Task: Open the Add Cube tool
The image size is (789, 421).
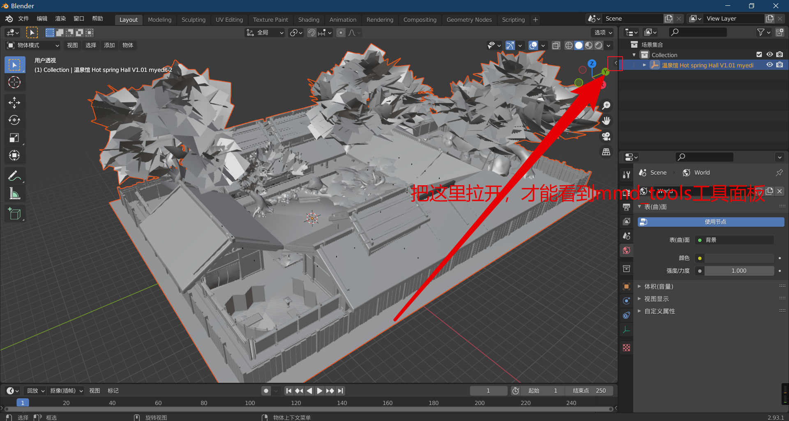Action: [15, 214]
